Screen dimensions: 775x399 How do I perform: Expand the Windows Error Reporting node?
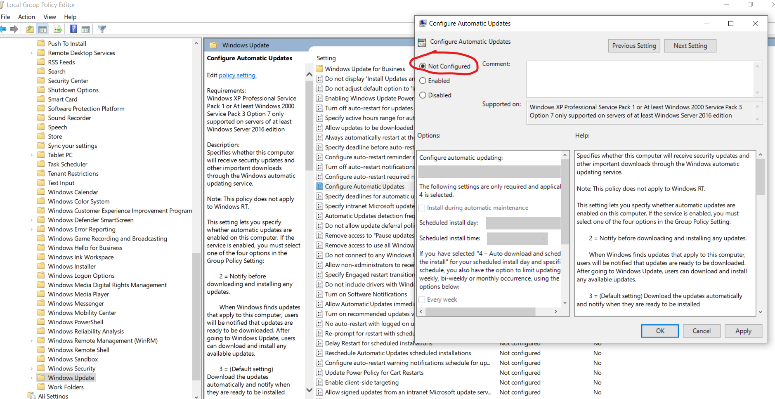(32, 229)
